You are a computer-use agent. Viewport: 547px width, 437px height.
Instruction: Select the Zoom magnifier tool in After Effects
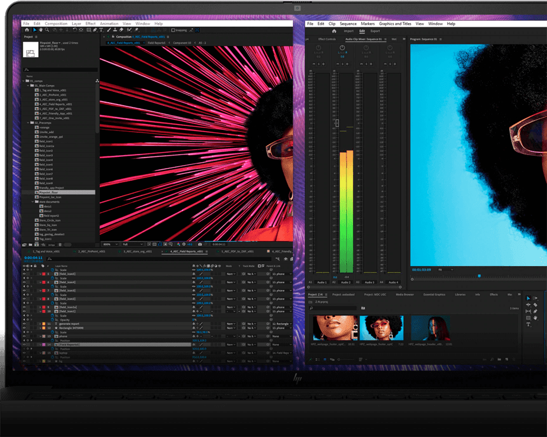click(46, 30)
